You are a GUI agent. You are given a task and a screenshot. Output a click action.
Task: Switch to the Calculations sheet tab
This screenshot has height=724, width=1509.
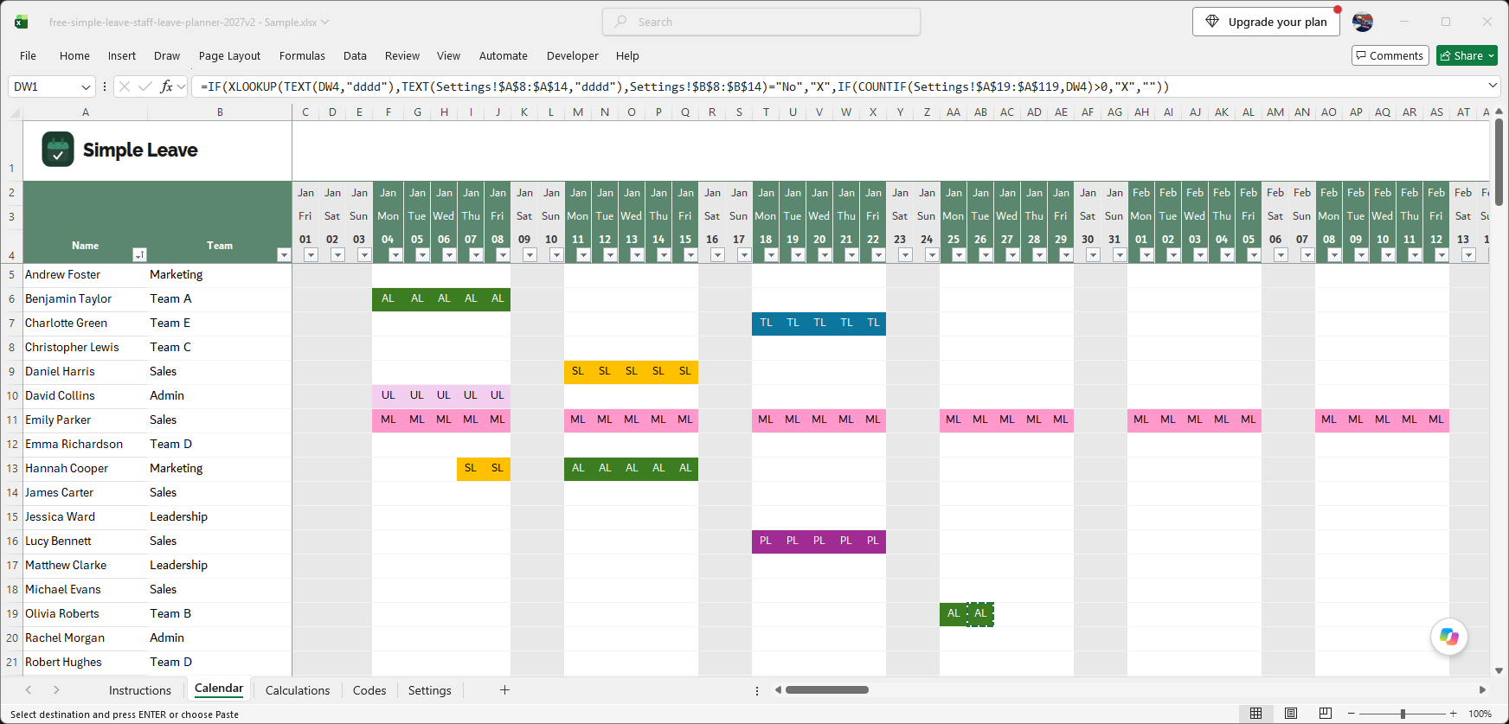pyautogui.click(x=298, y=690)
